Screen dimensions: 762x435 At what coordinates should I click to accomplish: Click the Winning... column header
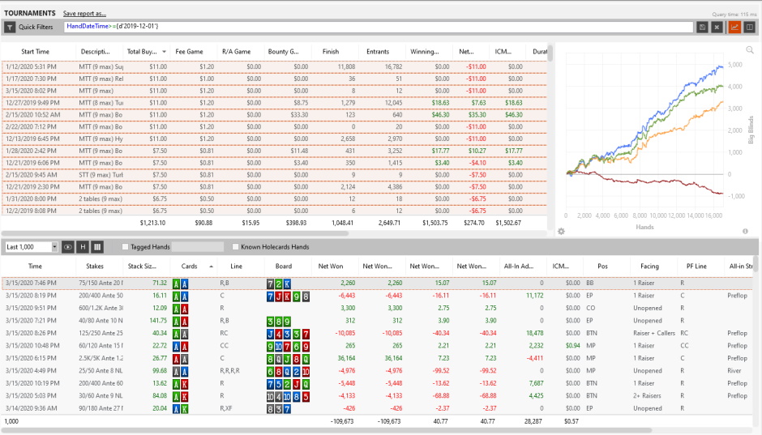(424, 52)
